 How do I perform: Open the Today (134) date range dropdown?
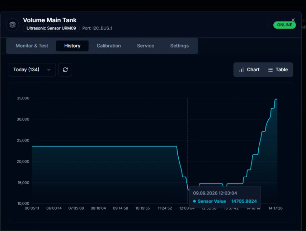[x=32, y=69]
